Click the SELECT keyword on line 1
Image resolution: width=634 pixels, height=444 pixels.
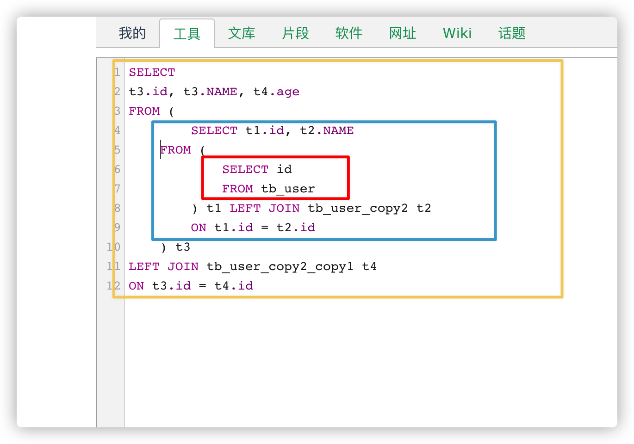click(x=152, y=72)
